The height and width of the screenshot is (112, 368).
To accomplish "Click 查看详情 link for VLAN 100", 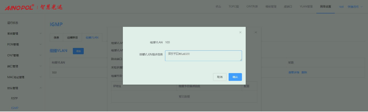I will [x=293, y=73].
